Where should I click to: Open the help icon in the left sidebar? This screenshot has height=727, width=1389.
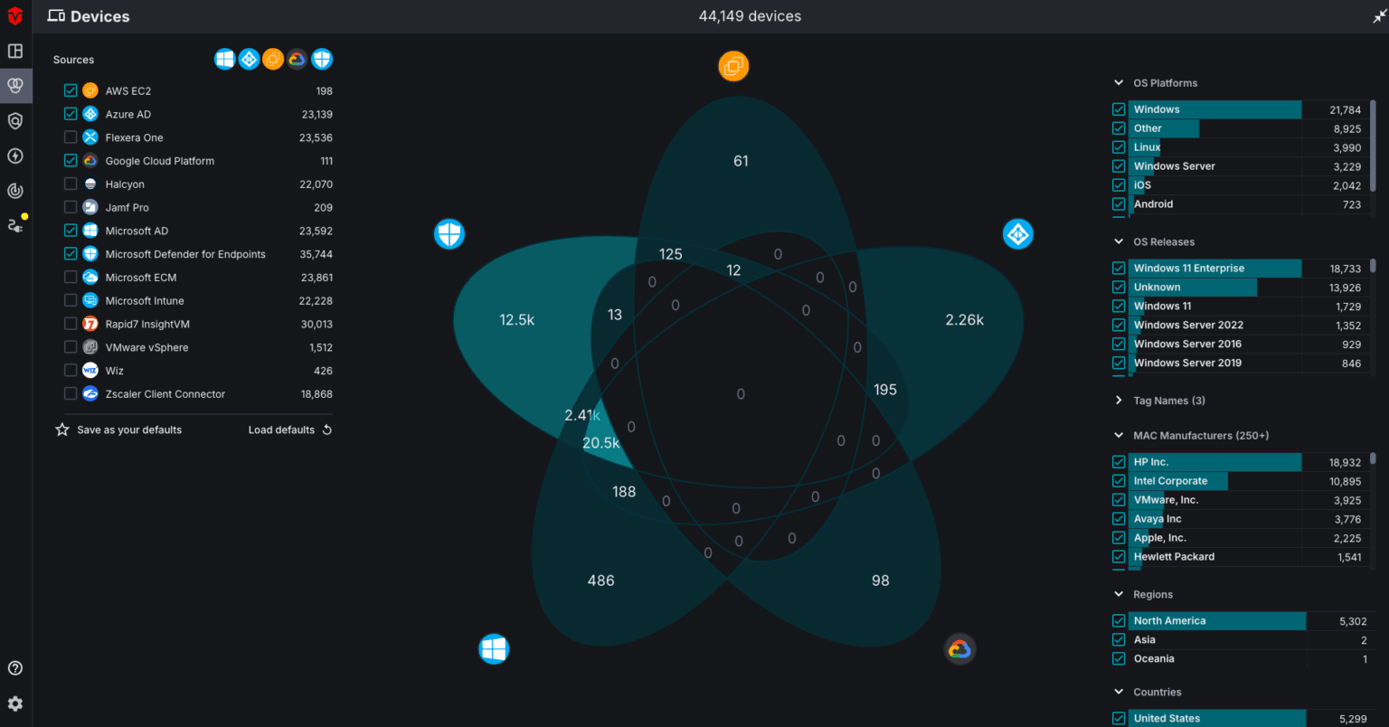[x=15, y=668]
